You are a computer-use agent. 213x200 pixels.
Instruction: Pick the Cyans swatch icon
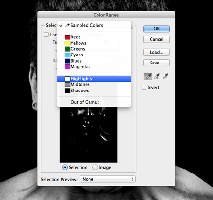[67, 55]
